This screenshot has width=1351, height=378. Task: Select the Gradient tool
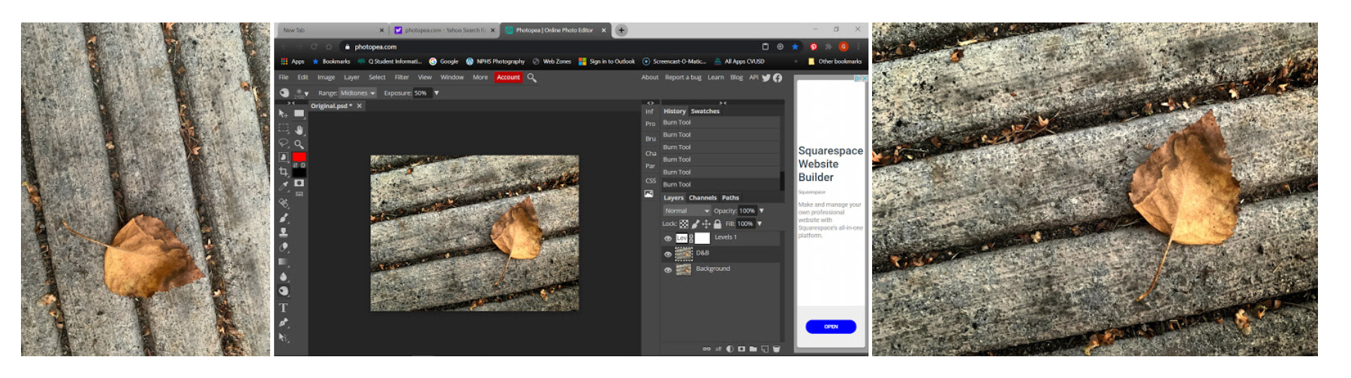(283, 262)
